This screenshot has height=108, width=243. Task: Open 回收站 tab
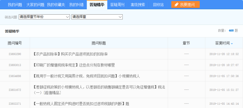click(158, 5)
